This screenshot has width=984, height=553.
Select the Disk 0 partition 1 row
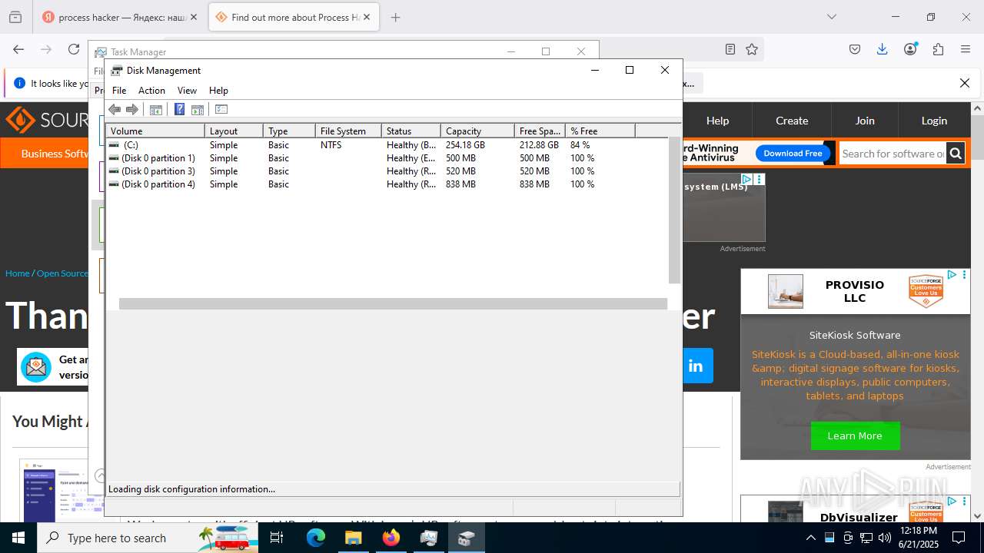[x=387, y=158]
